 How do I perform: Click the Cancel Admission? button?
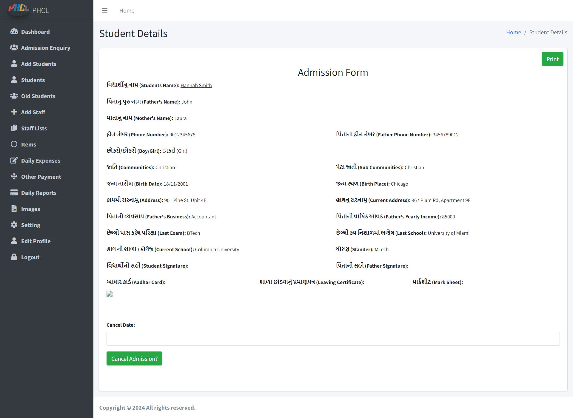point(134,358)
